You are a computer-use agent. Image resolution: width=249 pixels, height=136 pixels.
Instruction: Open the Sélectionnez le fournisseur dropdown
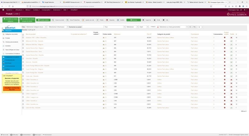(58, 27)
